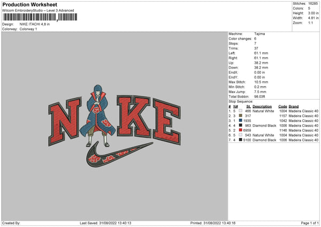Select the white swatch in stop row 1

[240, 111]
